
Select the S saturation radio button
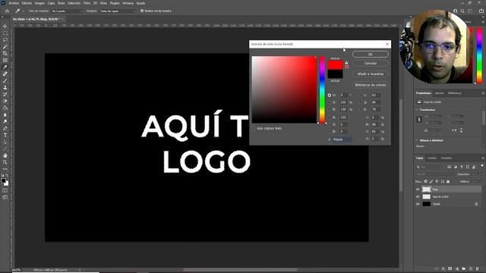point(330,102)
